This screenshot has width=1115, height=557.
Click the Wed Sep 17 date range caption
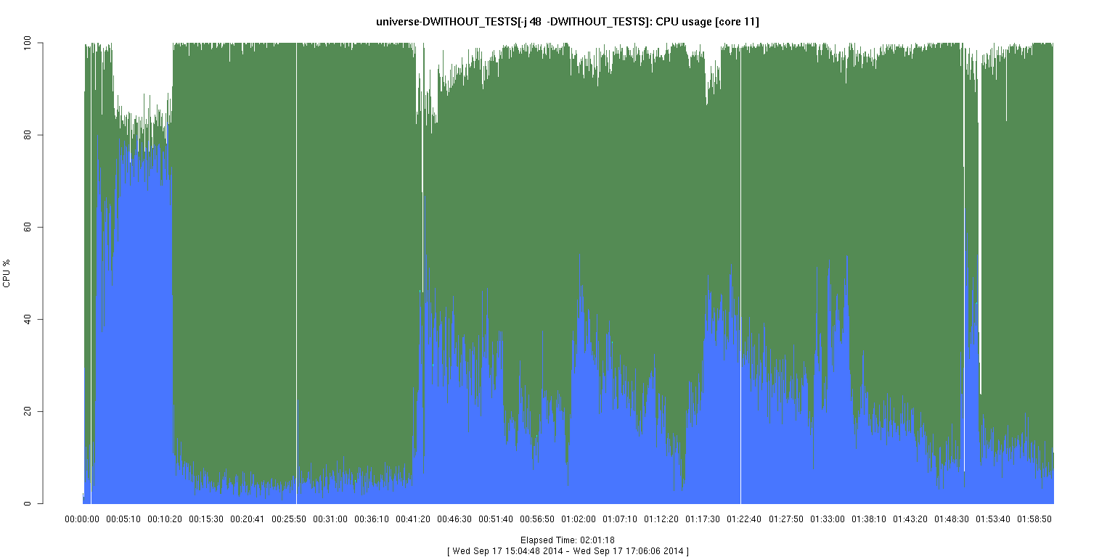[x=568, y=551]
